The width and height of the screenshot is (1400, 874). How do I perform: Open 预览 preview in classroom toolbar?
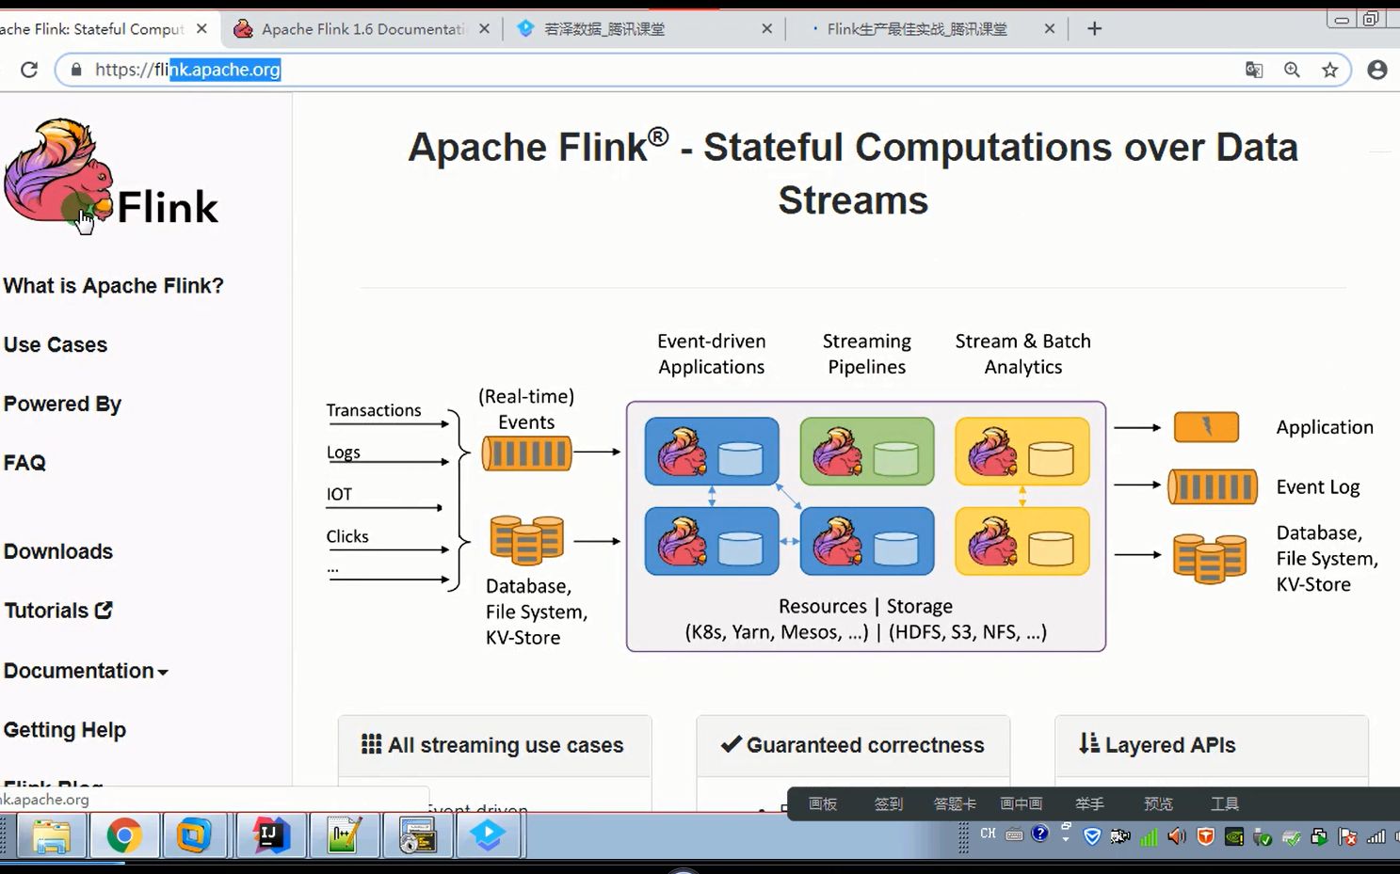click(x=1158, y=803)
